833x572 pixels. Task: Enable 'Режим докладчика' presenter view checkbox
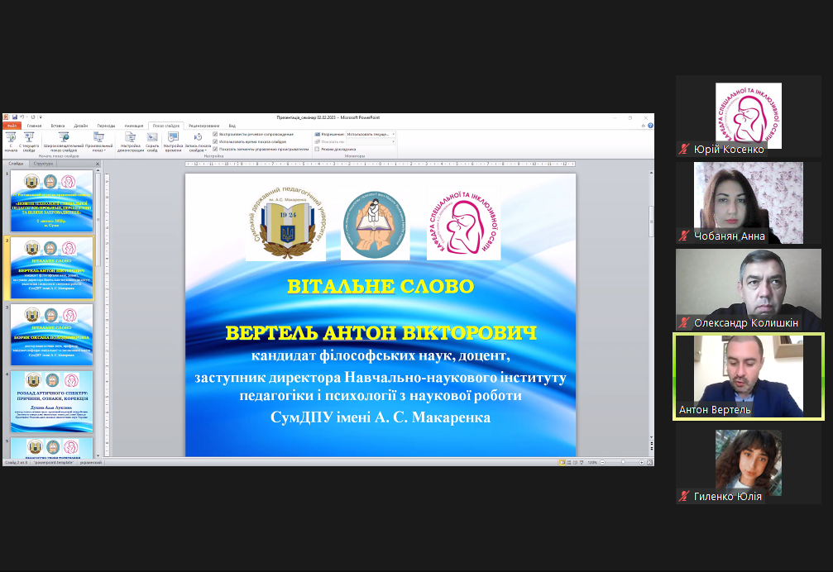[x=317, y=149]
